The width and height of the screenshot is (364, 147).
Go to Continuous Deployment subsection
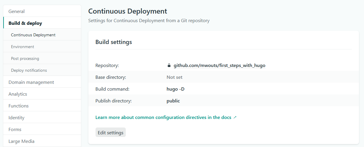[33, 35]
